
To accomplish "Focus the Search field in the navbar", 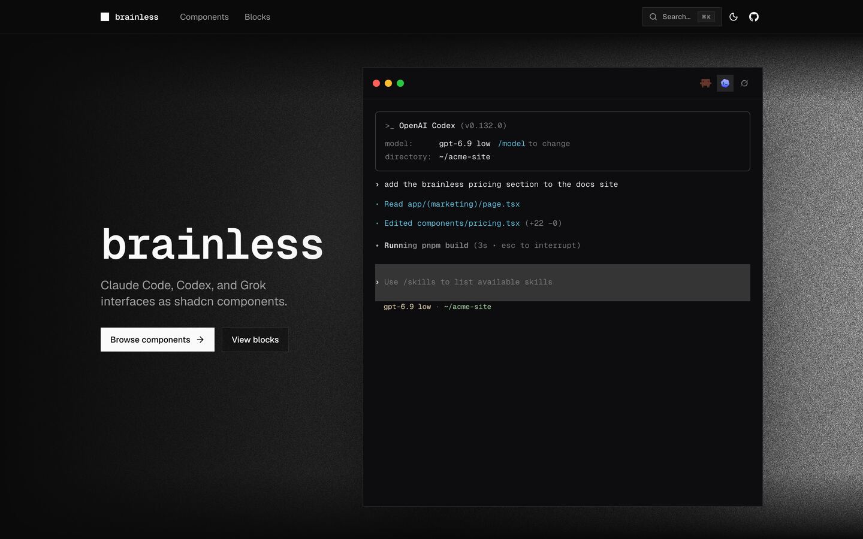I will 682,17.
